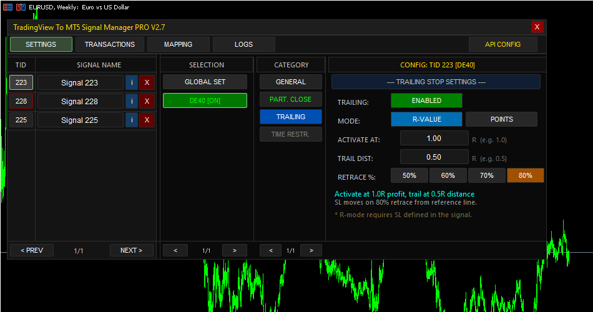Click CONFIG: TID 223 [DE40] header
The height and width of the screenshot is (312, 593).
(438, 65)
